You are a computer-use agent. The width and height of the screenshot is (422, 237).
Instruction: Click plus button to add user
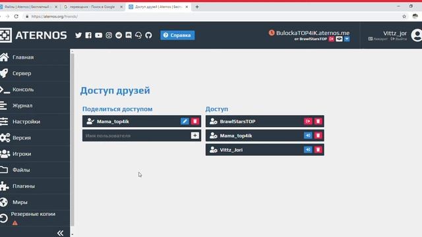pyautogui.click(x=195, y=136)
